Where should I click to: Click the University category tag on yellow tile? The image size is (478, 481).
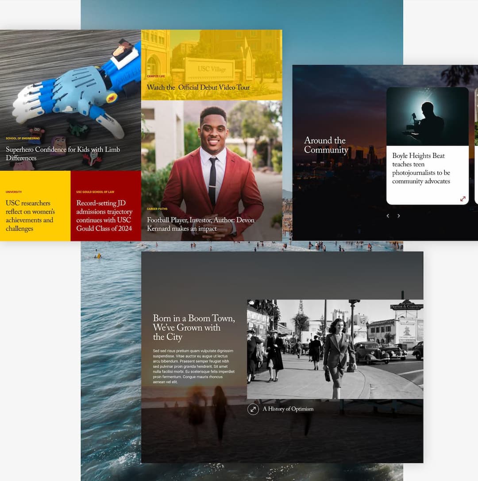pos(14,192)
